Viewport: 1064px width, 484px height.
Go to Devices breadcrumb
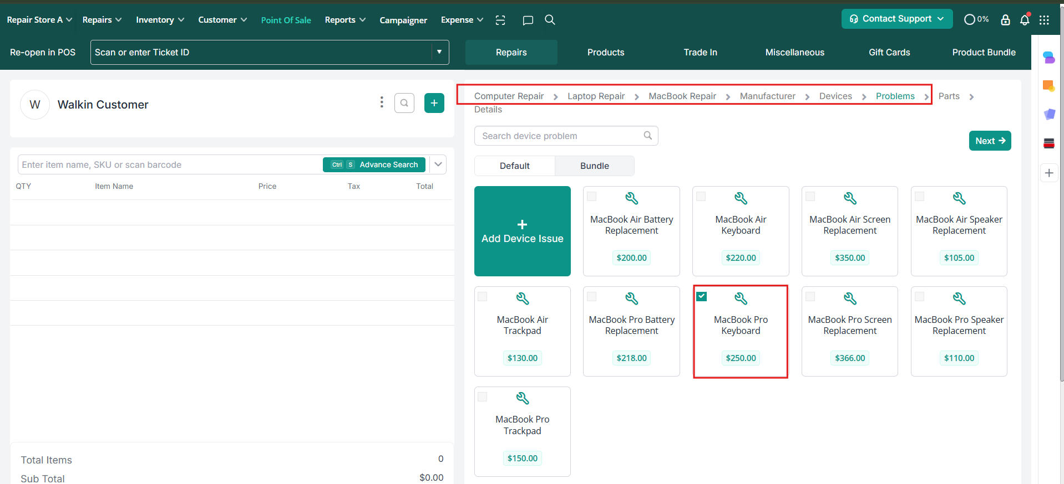pos(835,96)
